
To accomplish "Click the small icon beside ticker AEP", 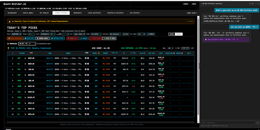I will point(25,58).
